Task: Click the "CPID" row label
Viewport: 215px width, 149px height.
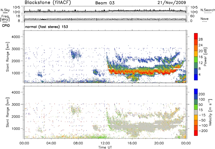Action: [x=6, y=26]
